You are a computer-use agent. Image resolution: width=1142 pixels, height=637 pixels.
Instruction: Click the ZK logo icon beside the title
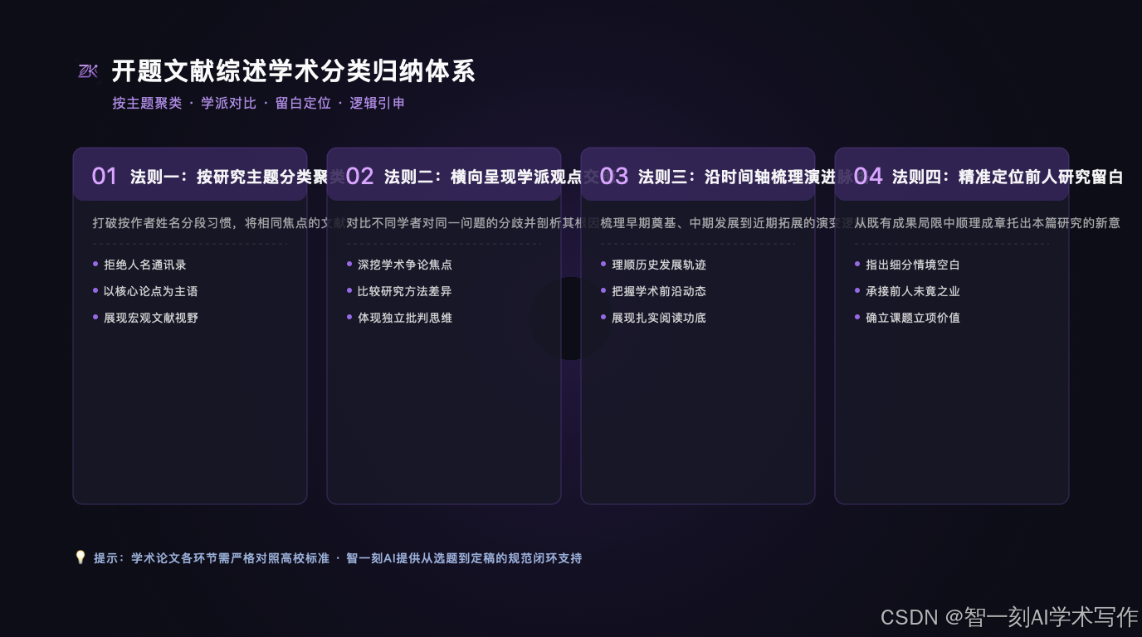88,72
